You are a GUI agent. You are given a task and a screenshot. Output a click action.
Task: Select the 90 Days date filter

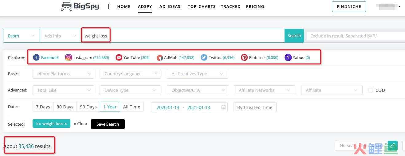click(x=88, y=107)
